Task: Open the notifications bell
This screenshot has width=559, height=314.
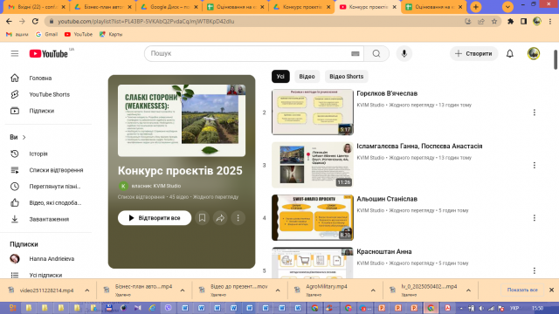Action: pos(510,53)
